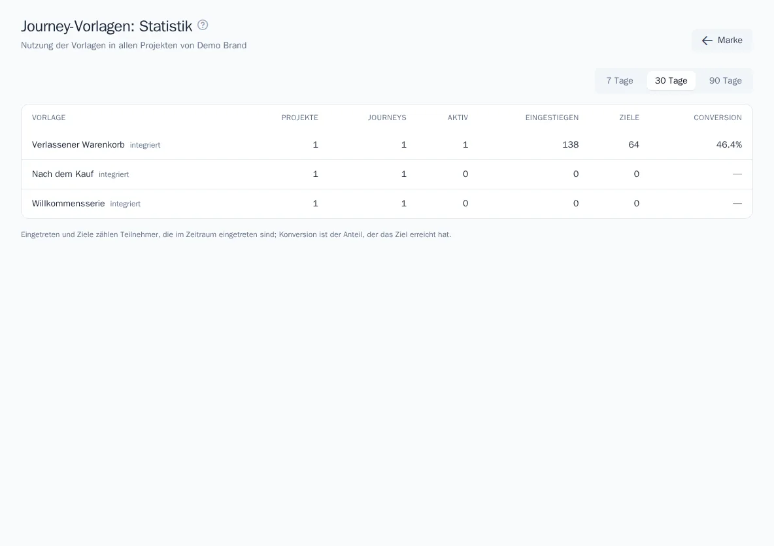Click the integriert tag beside Willkommensserie
774x546 pixels.
(126, 204)
